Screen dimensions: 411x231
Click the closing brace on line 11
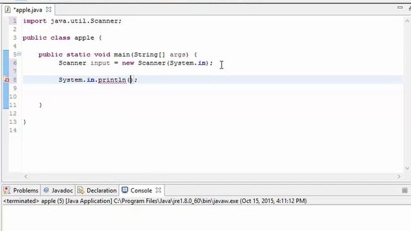pos(40,105)
